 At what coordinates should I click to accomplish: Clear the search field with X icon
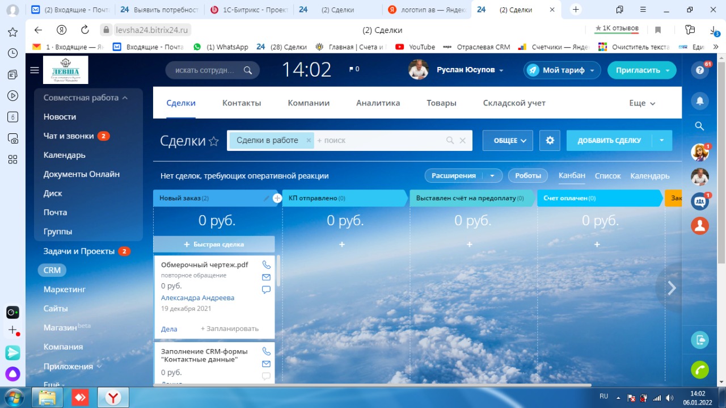[462, 140]
